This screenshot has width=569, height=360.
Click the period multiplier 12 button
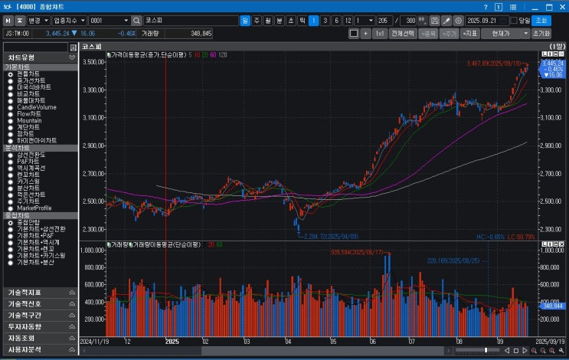pyautogui.click(x=348, y=21)
